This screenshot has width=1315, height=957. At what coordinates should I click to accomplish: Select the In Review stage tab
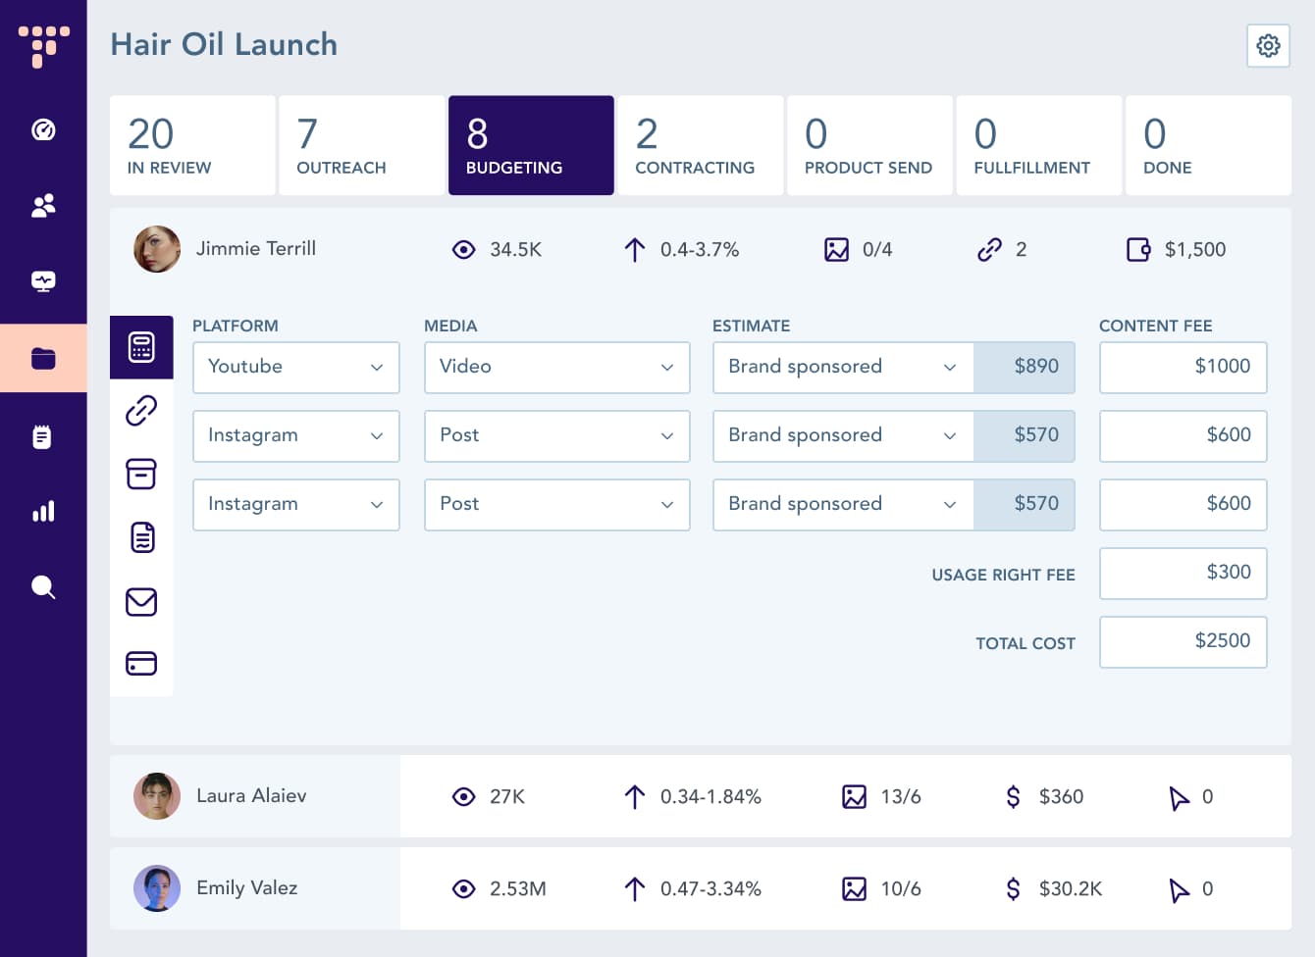tap(192, 145)
